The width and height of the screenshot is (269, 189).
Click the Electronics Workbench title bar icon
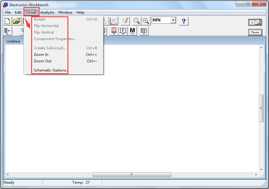tap(5, 5)
